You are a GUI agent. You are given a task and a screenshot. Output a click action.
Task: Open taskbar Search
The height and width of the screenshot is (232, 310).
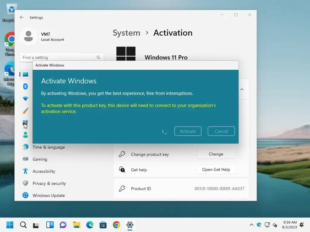(x=23, y=225)
